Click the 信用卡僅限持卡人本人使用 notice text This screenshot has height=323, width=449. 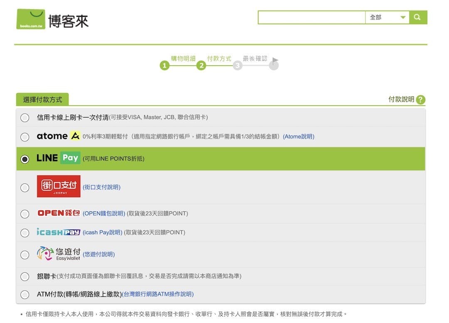point(186,314)
